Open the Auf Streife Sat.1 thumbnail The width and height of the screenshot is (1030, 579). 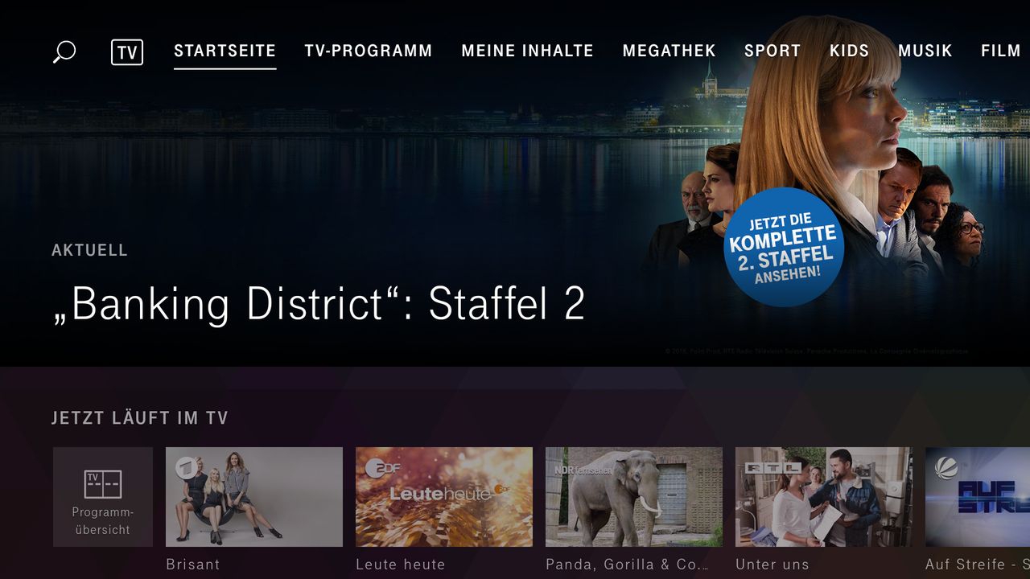tap(978, 497)
